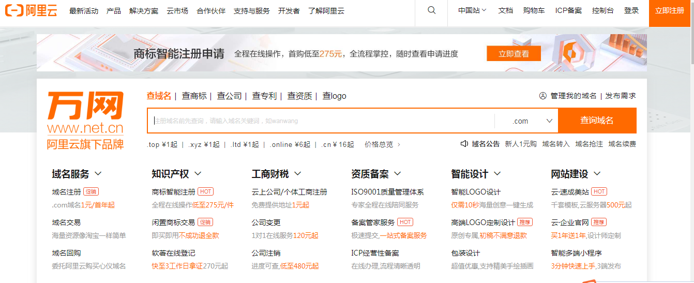Click the 促销 badge beside 闲置商标交易

click(x=205, y=222)
